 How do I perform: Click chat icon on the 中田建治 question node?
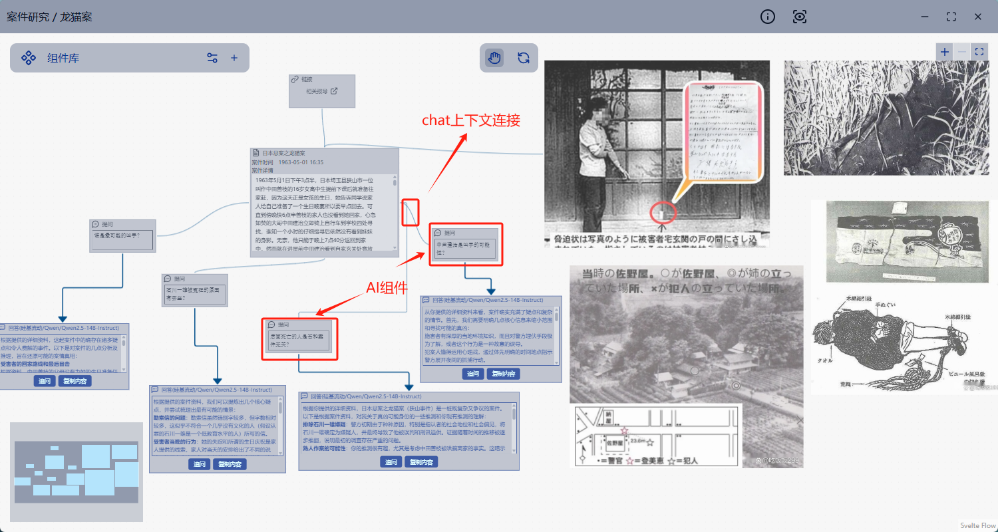click(x=439, y=233)
